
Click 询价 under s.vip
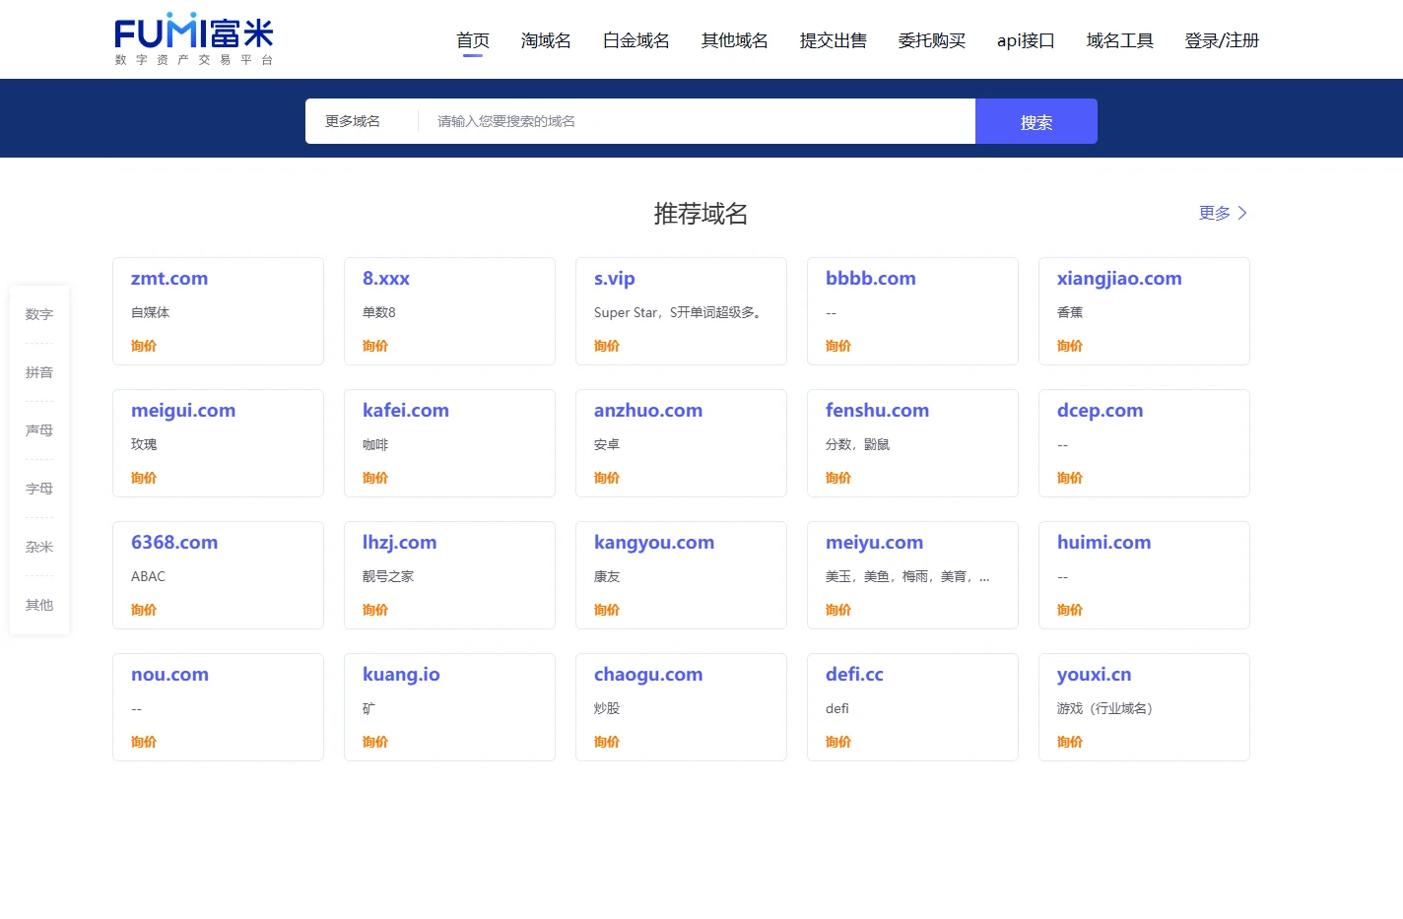pyautogui.click(x=607, y=346)
